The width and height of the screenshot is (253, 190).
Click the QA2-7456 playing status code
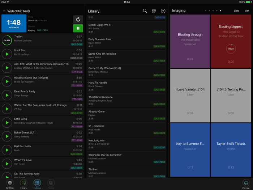(x=42, y=30)
